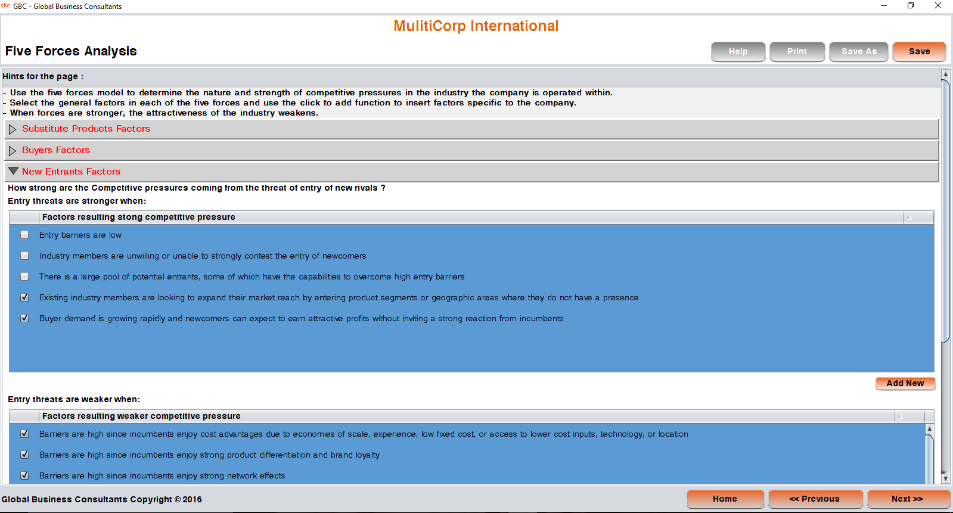The height and width of the screenshot is (513, 953).
Task: Click 'Hints for the page' label
Action: 43,76
